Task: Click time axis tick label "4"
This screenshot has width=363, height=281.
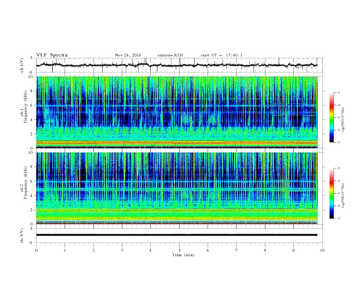Action: 150,250
